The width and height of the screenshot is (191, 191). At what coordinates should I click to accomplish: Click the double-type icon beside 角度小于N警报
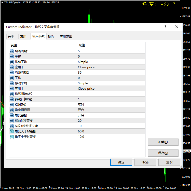[11, 137]
